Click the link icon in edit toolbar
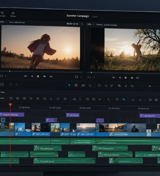 [x=111, y=86]
